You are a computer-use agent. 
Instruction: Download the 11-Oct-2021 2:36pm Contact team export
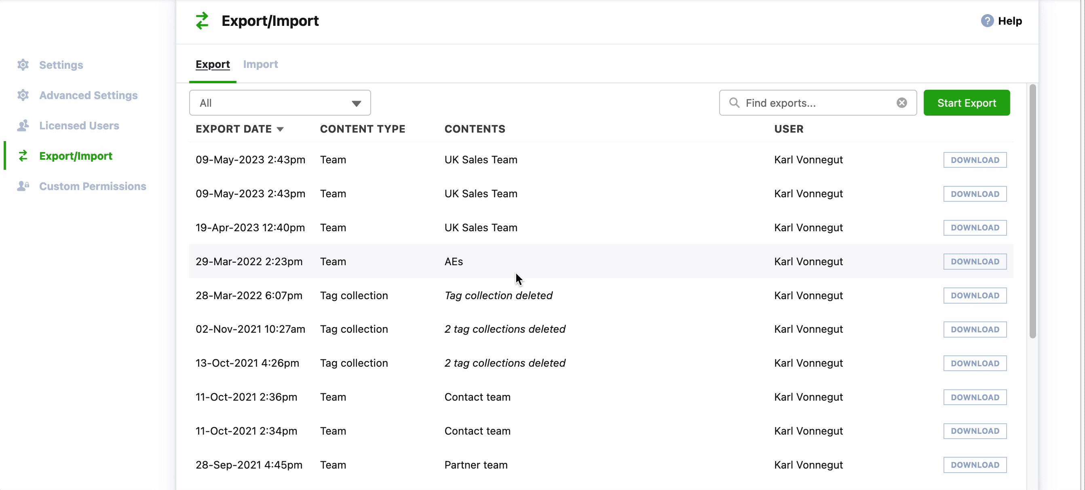point(975,397)
